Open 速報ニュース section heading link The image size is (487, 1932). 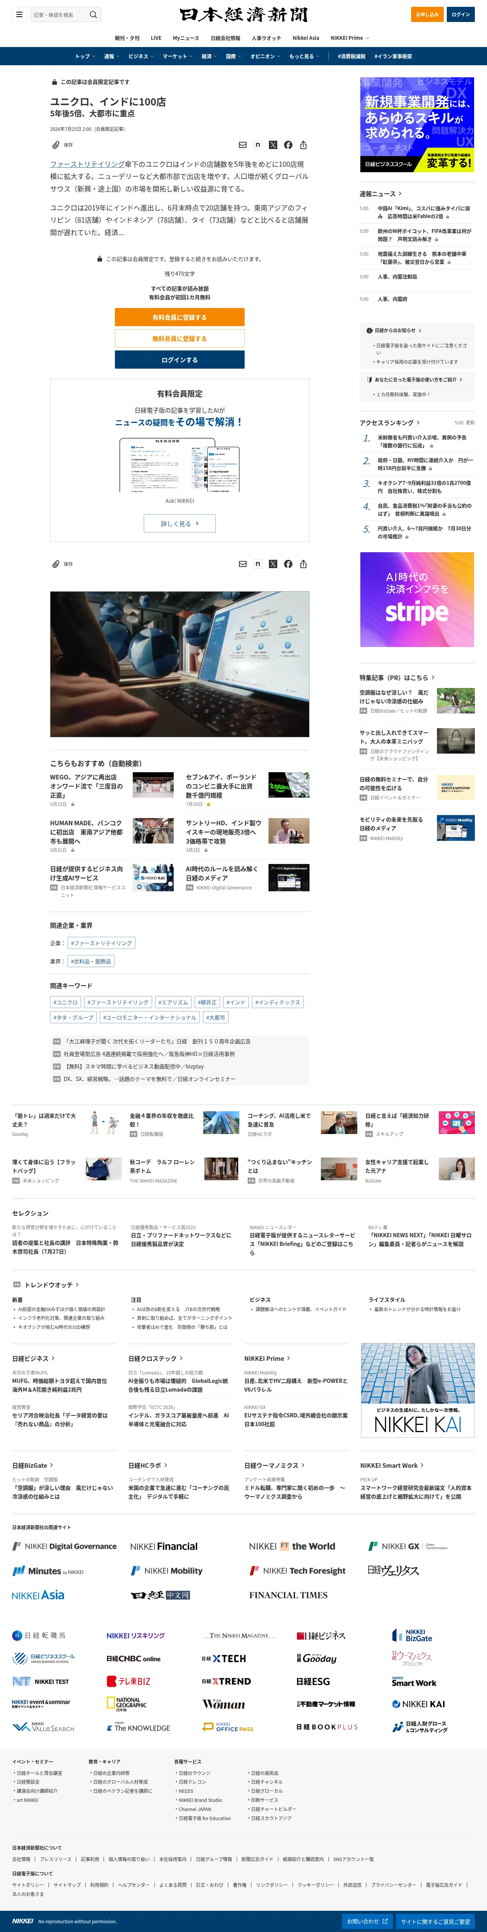coord(380,193)
